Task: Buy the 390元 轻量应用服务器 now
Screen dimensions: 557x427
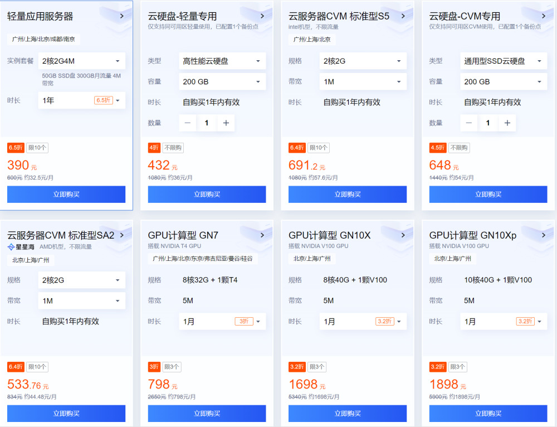Action: point(66,194)
